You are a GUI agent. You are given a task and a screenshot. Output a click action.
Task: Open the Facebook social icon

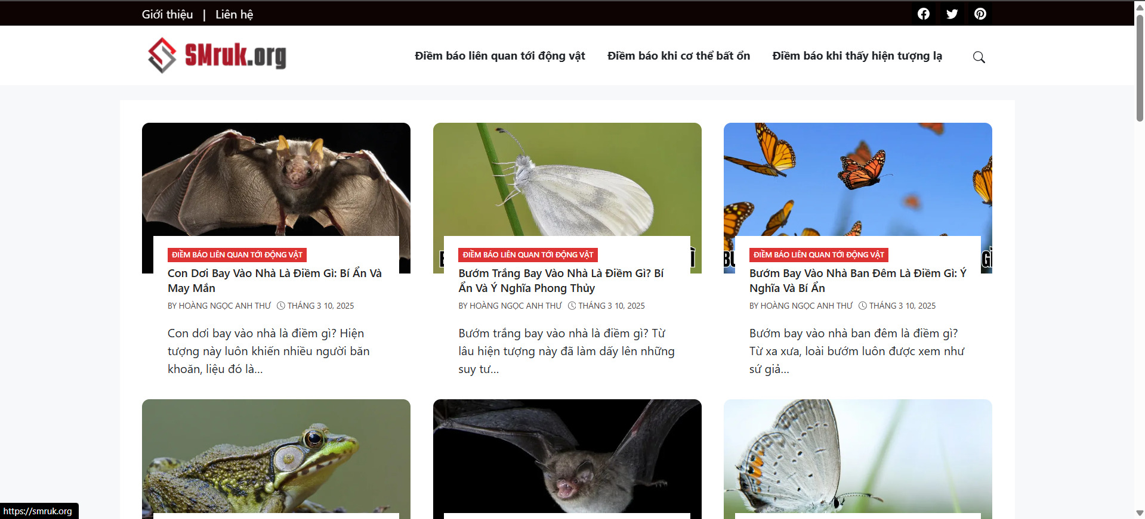click(x=923, y=14)
